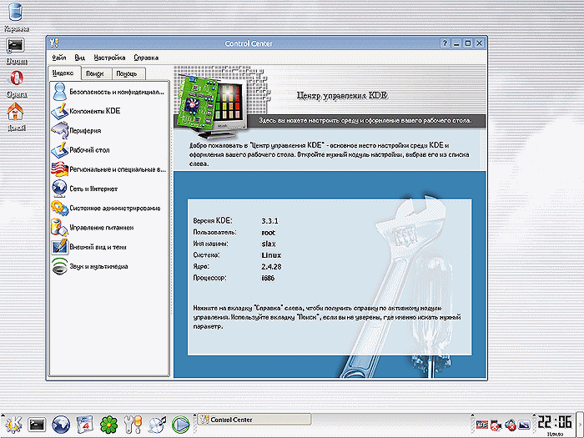Open the home folder desktop icon
Screen dimensions: 584x438
(x=16, y=112)
